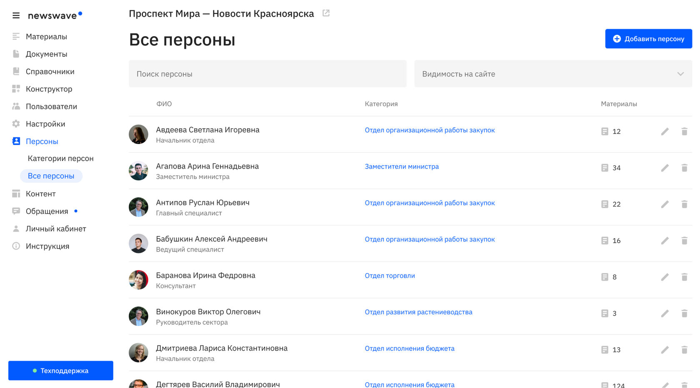Screen dimensions: 700x388
Task: Follow the Отдел торговли category link
Action: pos(390,276)
